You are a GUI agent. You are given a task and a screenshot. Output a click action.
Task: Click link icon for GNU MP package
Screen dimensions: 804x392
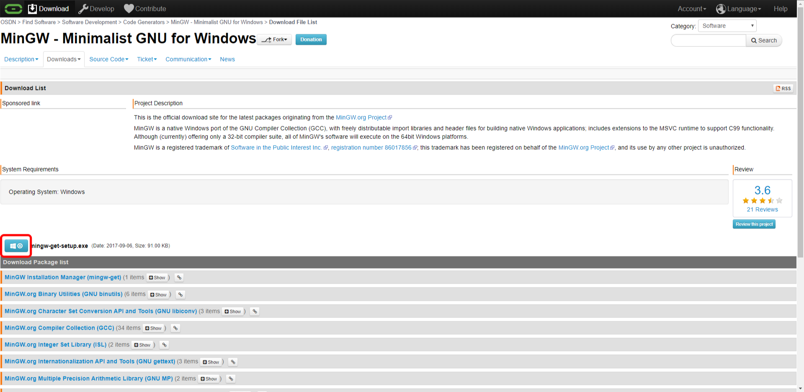[x=231, y=379]
